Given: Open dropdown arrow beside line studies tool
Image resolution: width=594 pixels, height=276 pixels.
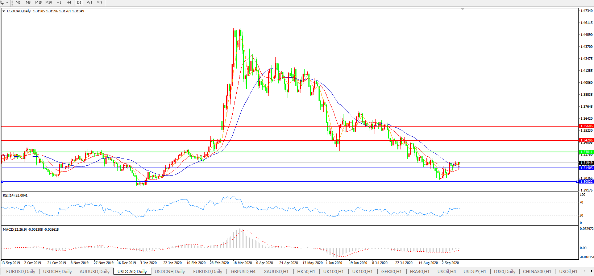Looking at the screenshot, I should pyautogui.click(x=7, y=3).
